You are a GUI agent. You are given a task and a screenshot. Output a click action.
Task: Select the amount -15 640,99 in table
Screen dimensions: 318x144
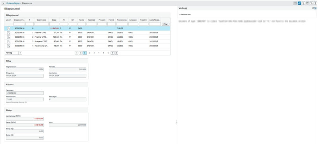coord(54,28)
